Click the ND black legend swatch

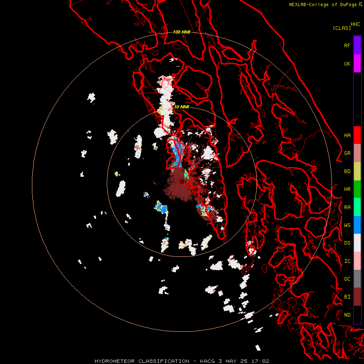coord(357,315)
